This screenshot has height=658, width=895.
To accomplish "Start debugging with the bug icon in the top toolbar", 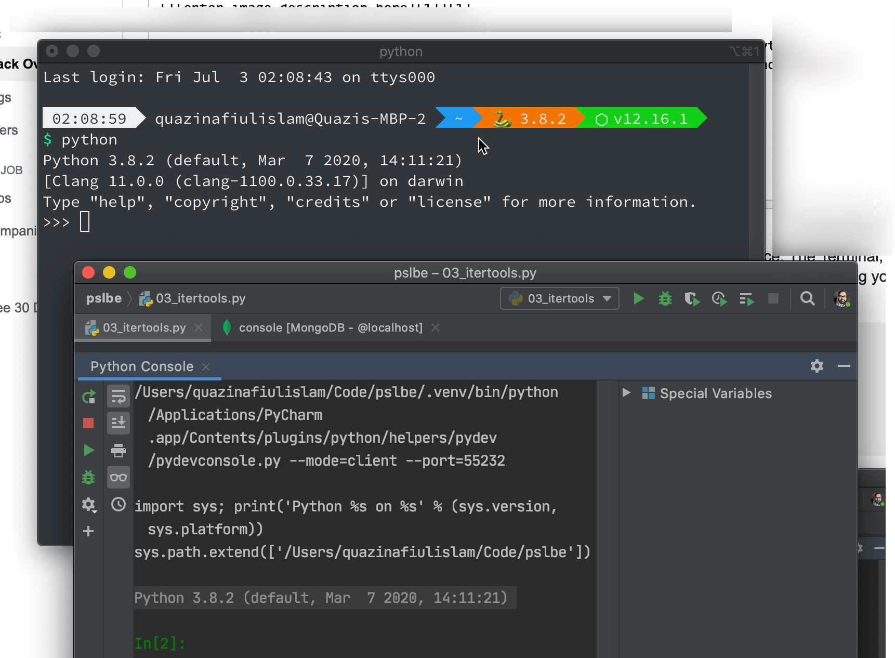I will pos(665,298).
